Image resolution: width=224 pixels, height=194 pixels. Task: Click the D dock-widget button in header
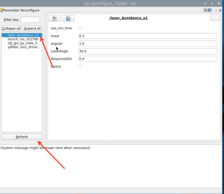click(x=205, y=10)
